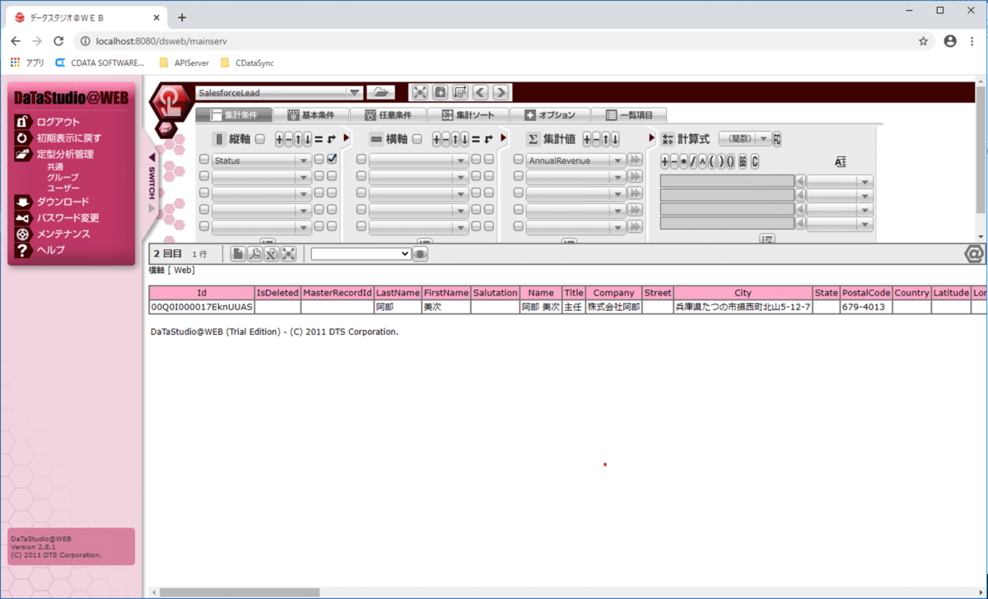Screen dimensions: 988x599
Task: Open the 関数 function dropdown
Action: pyautogui.click(x=745, y=139)
